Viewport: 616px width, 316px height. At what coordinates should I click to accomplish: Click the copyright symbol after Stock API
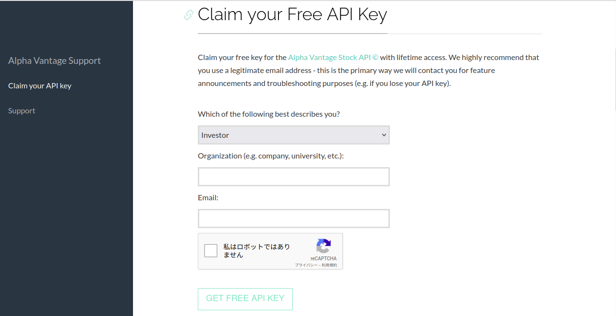click(375, 57)
